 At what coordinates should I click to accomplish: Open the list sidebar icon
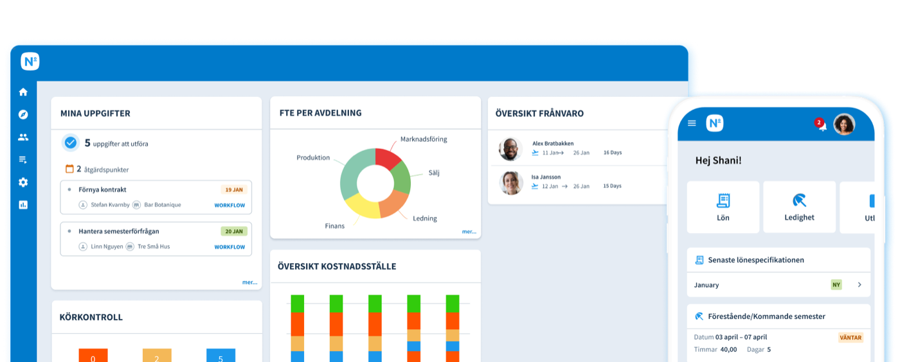[x=23, y=160]
